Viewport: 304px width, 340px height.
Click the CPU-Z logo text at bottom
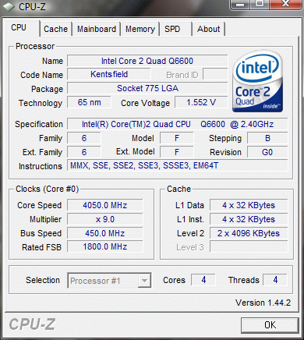(32, 324)
